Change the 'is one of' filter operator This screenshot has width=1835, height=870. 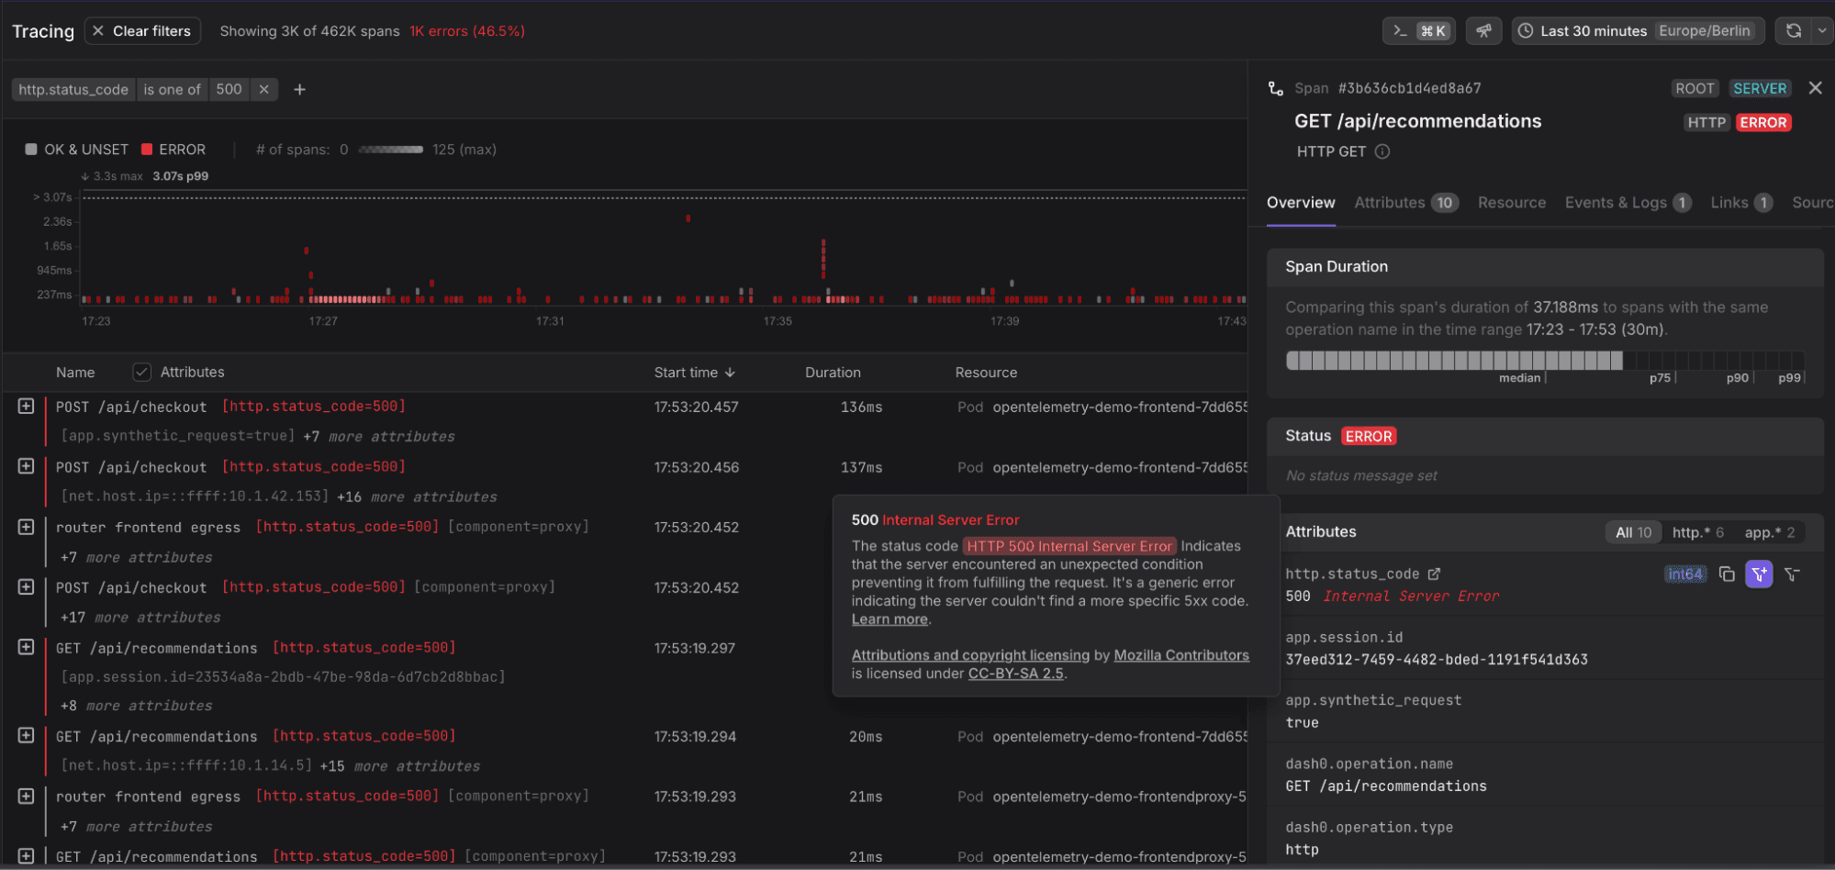pyautogui.click(x=172, y=89)
